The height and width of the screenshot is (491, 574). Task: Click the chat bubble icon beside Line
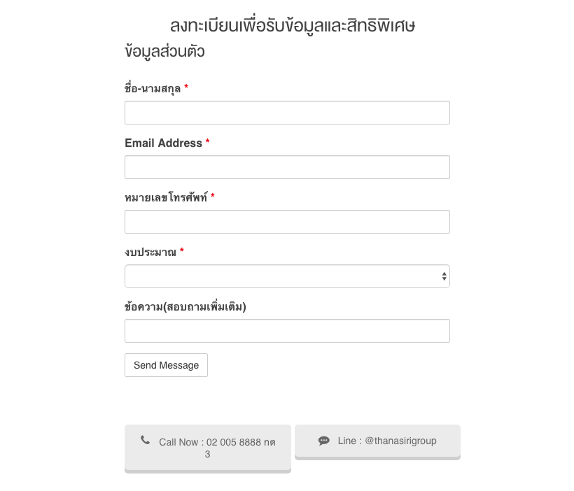click(323, 441)
